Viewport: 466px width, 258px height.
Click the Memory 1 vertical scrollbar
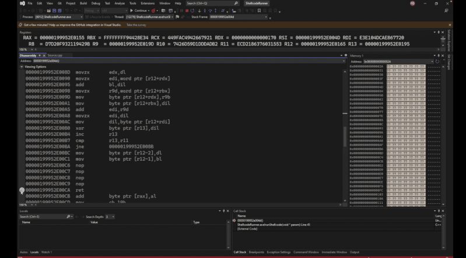(443, 135)
